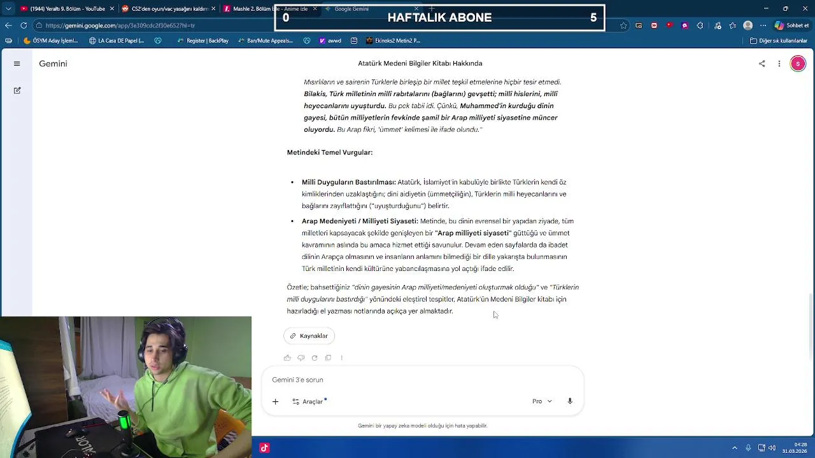This screenshot has height=458, width=815.
Task: Open the conversation three-dot options menu
Action: click(x=779, y=64)
